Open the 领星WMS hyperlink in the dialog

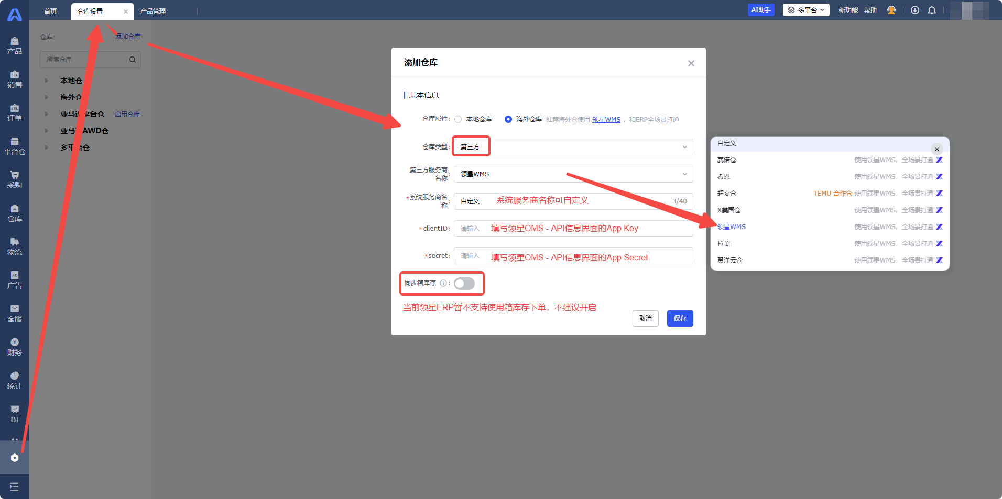(606, 120)
